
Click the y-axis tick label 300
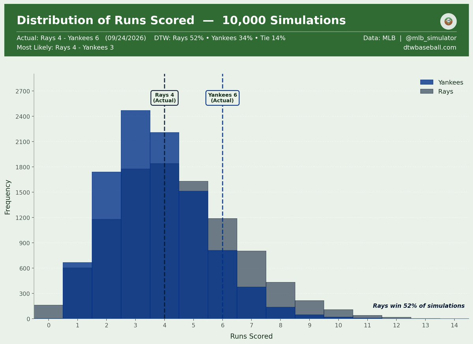pos(24,294)
